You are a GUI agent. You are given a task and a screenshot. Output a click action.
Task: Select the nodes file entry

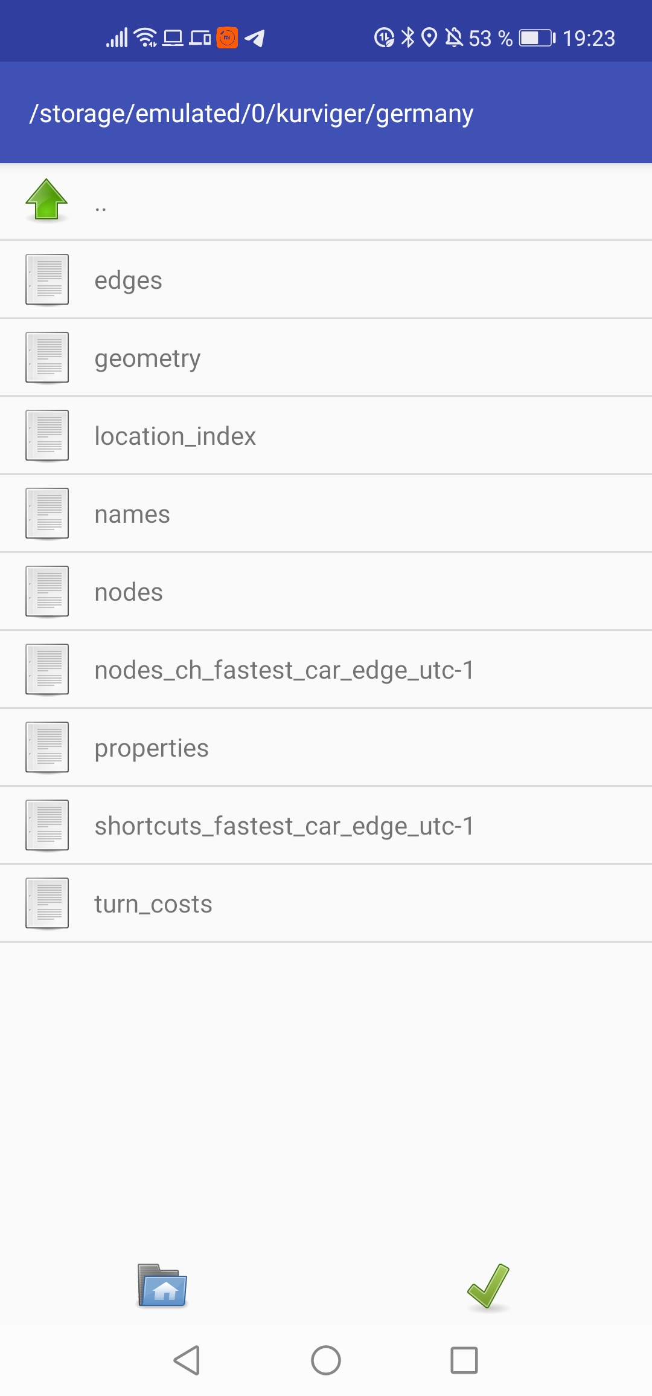click(x=326, y=592)
